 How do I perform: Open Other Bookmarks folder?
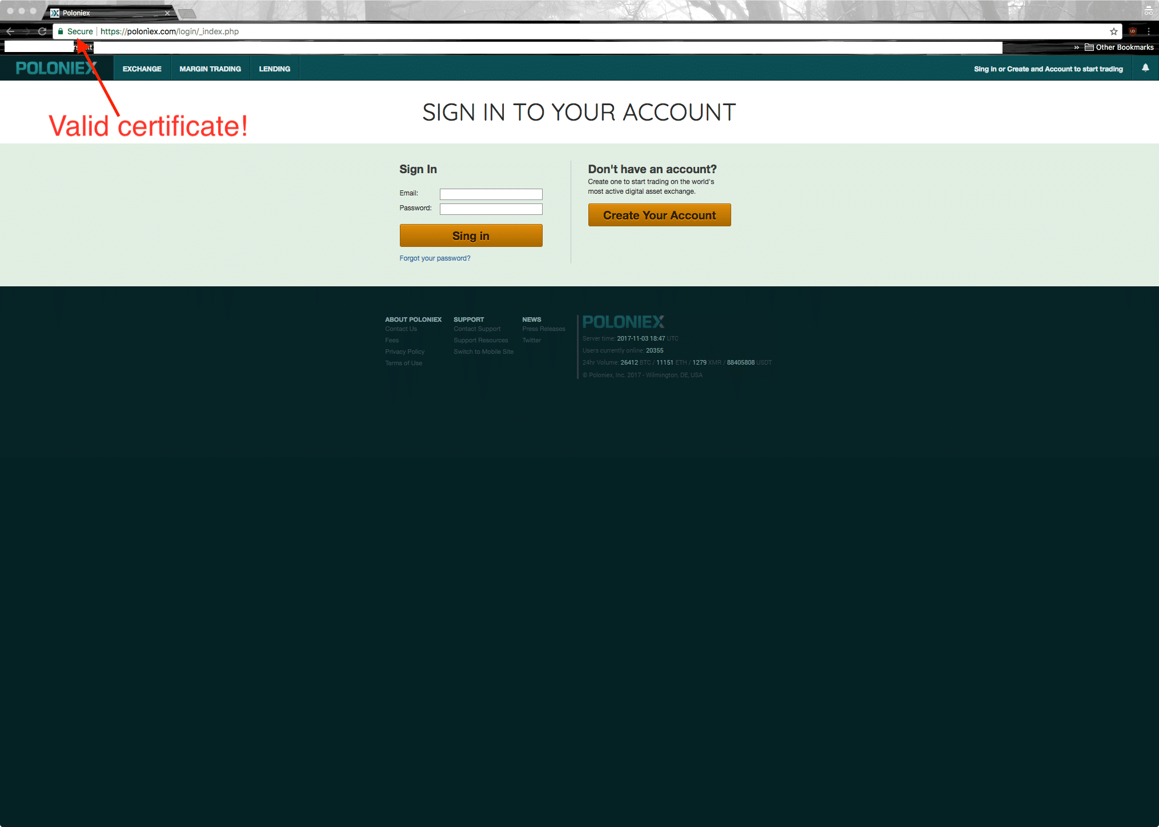pyautogui.click(x=1119, y=47)
